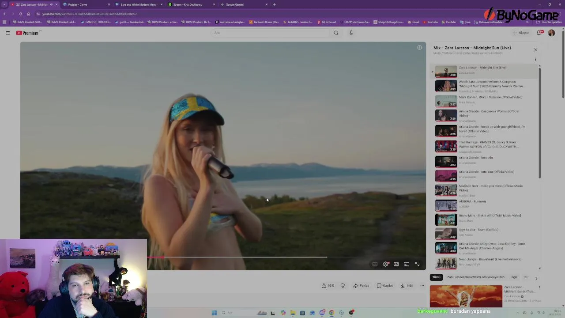Open the YouTube guide hamburger menu
The image size is (565, 318).
click(x=8, y=33)
